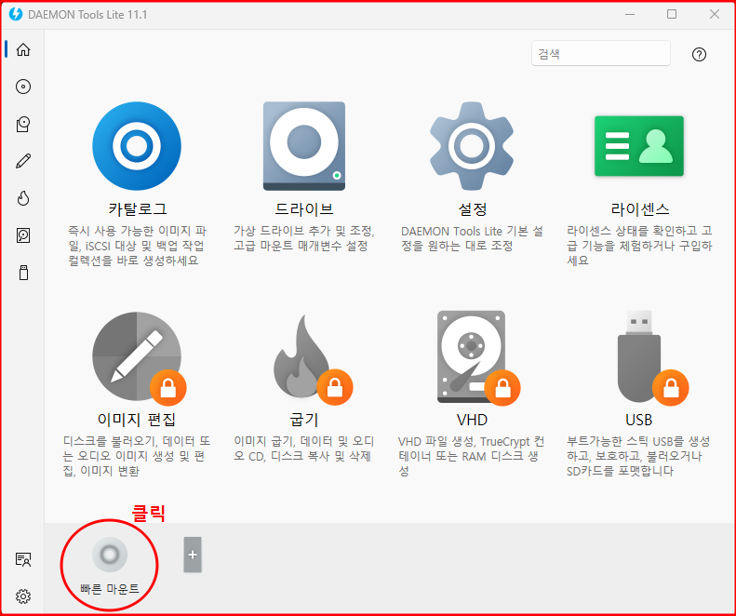The width and height of the screenshot is (736, 616).
Task: Open the disc images sidebar icon
Action: click(x=23, y=87)
